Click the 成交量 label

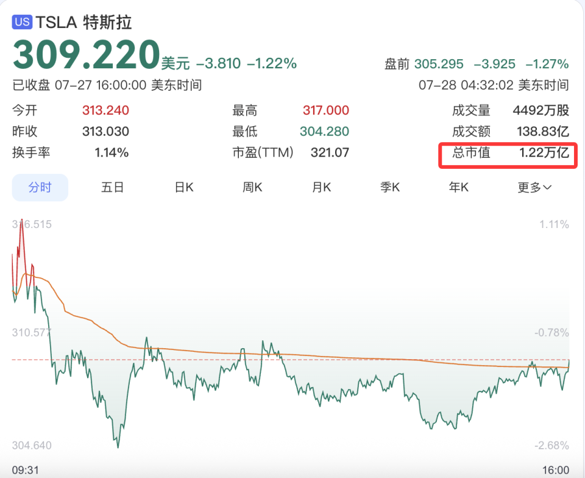tap(471, 110)
